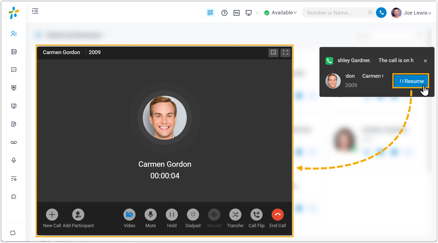Open the help question mark icon
The image size is (438, 243).
[224, 13]
